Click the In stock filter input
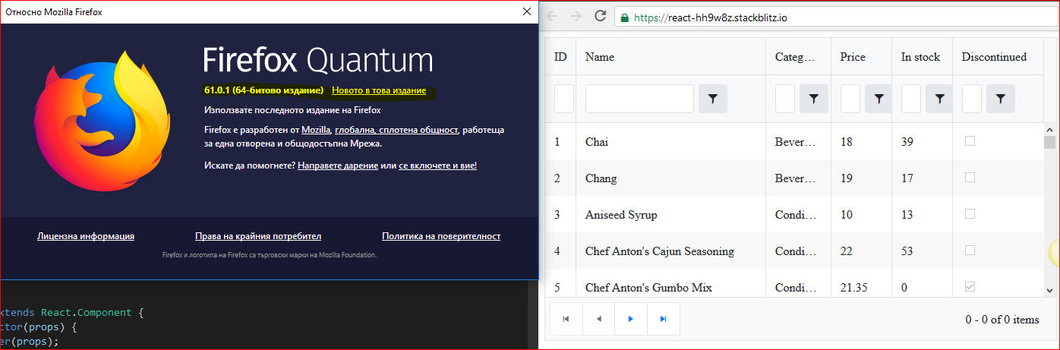Image resolution: width=1060 pixels, height=350 pixels. point(911,99)
